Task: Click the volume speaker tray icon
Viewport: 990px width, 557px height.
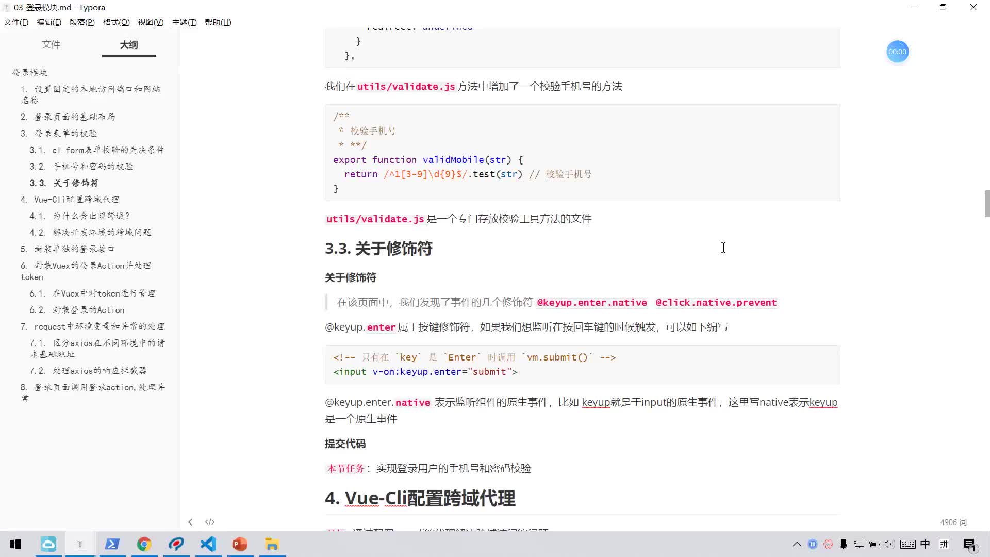Action: 889,544
